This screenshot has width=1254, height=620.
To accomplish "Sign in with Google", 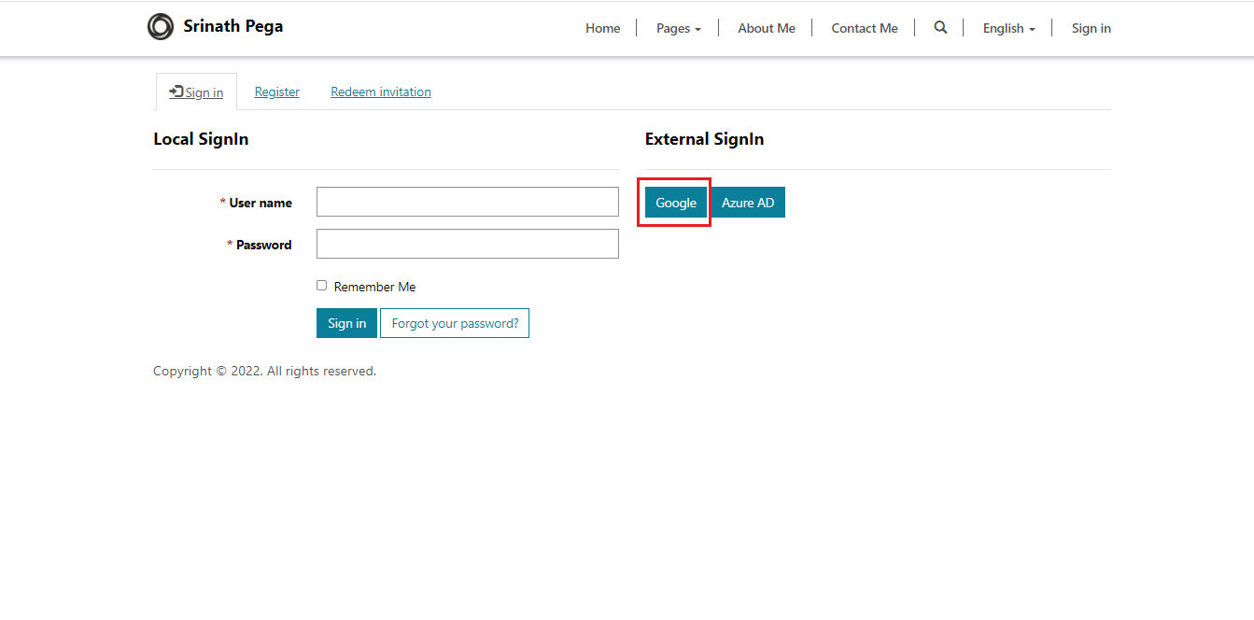I will pyautogui.click(x=676, y=203).
